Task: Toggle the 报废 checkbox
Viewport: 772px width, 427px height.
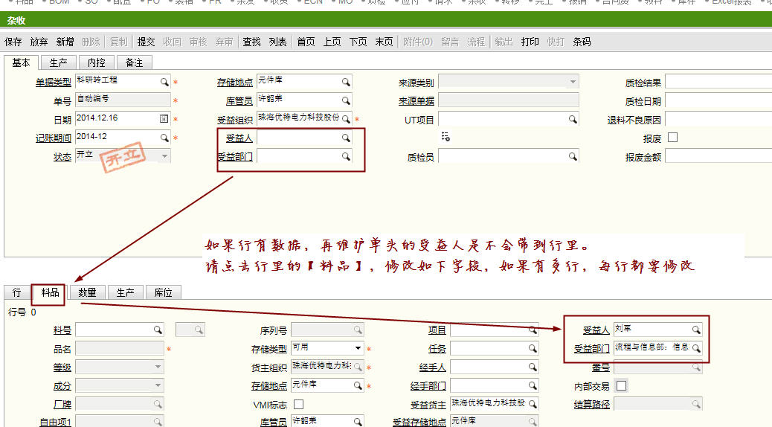Action: pos(672,138)
